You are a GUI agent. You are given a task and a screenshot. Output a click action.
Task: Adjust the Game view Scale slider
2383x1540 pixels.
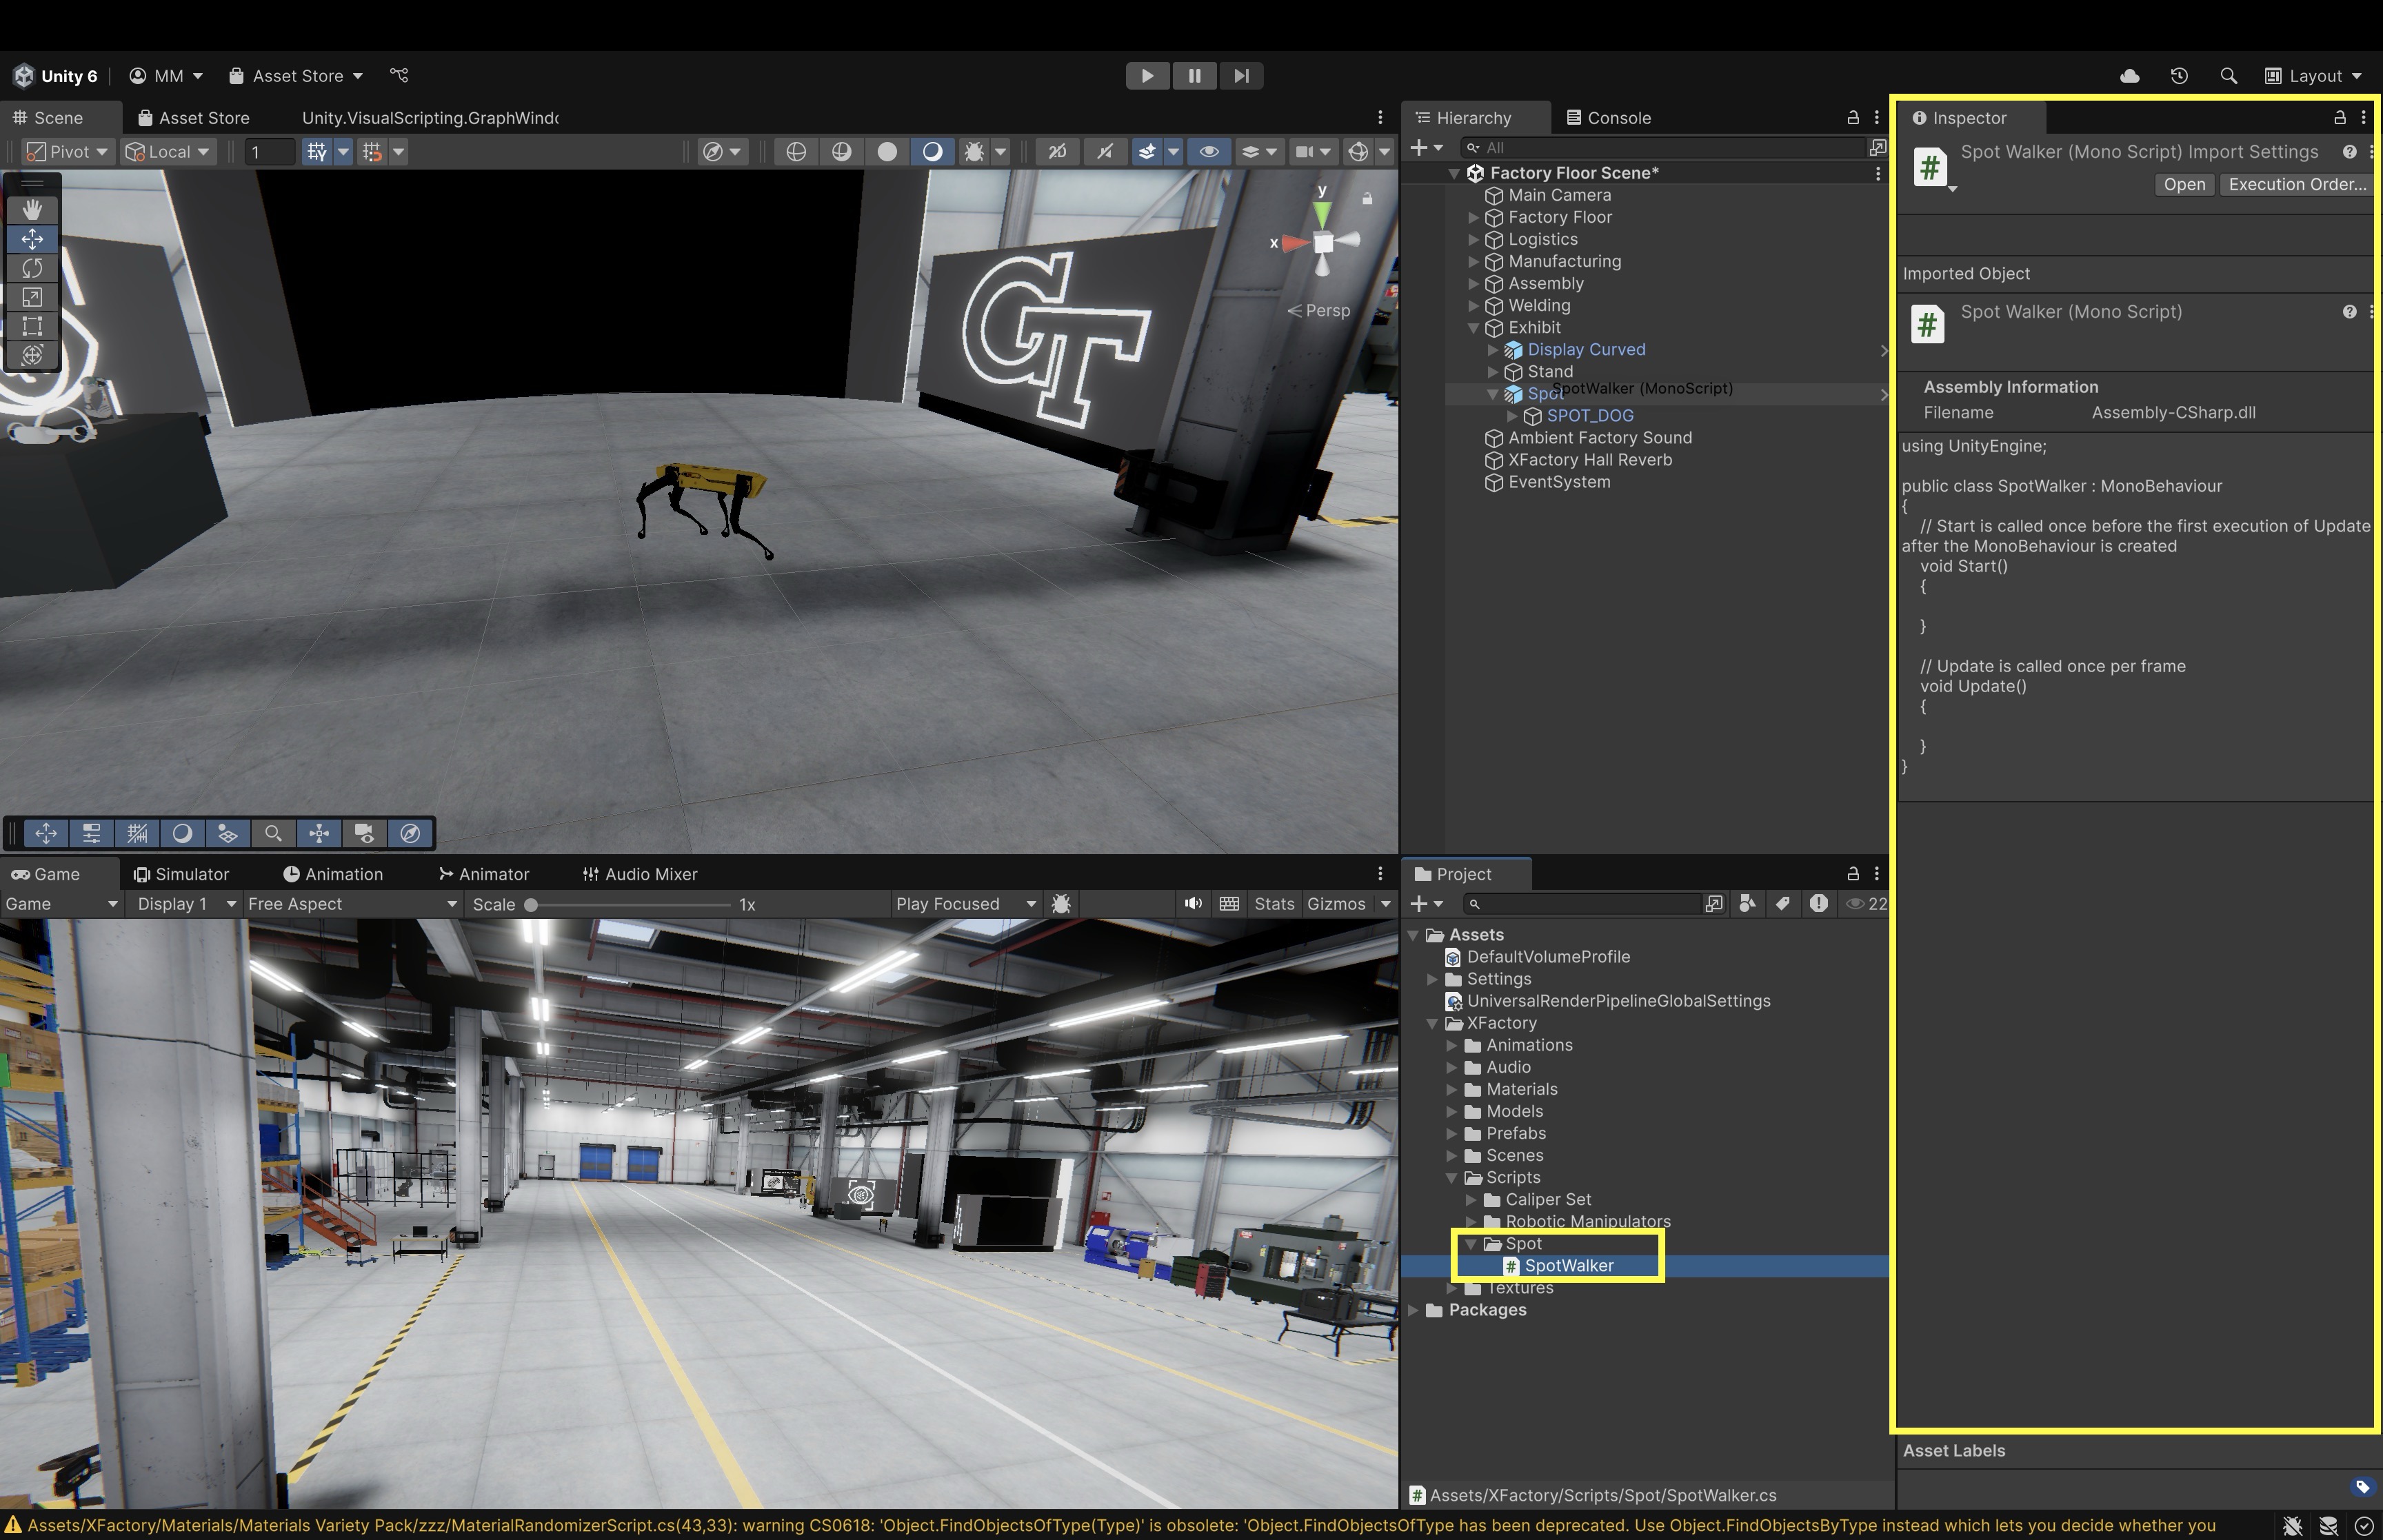point(532,905)
